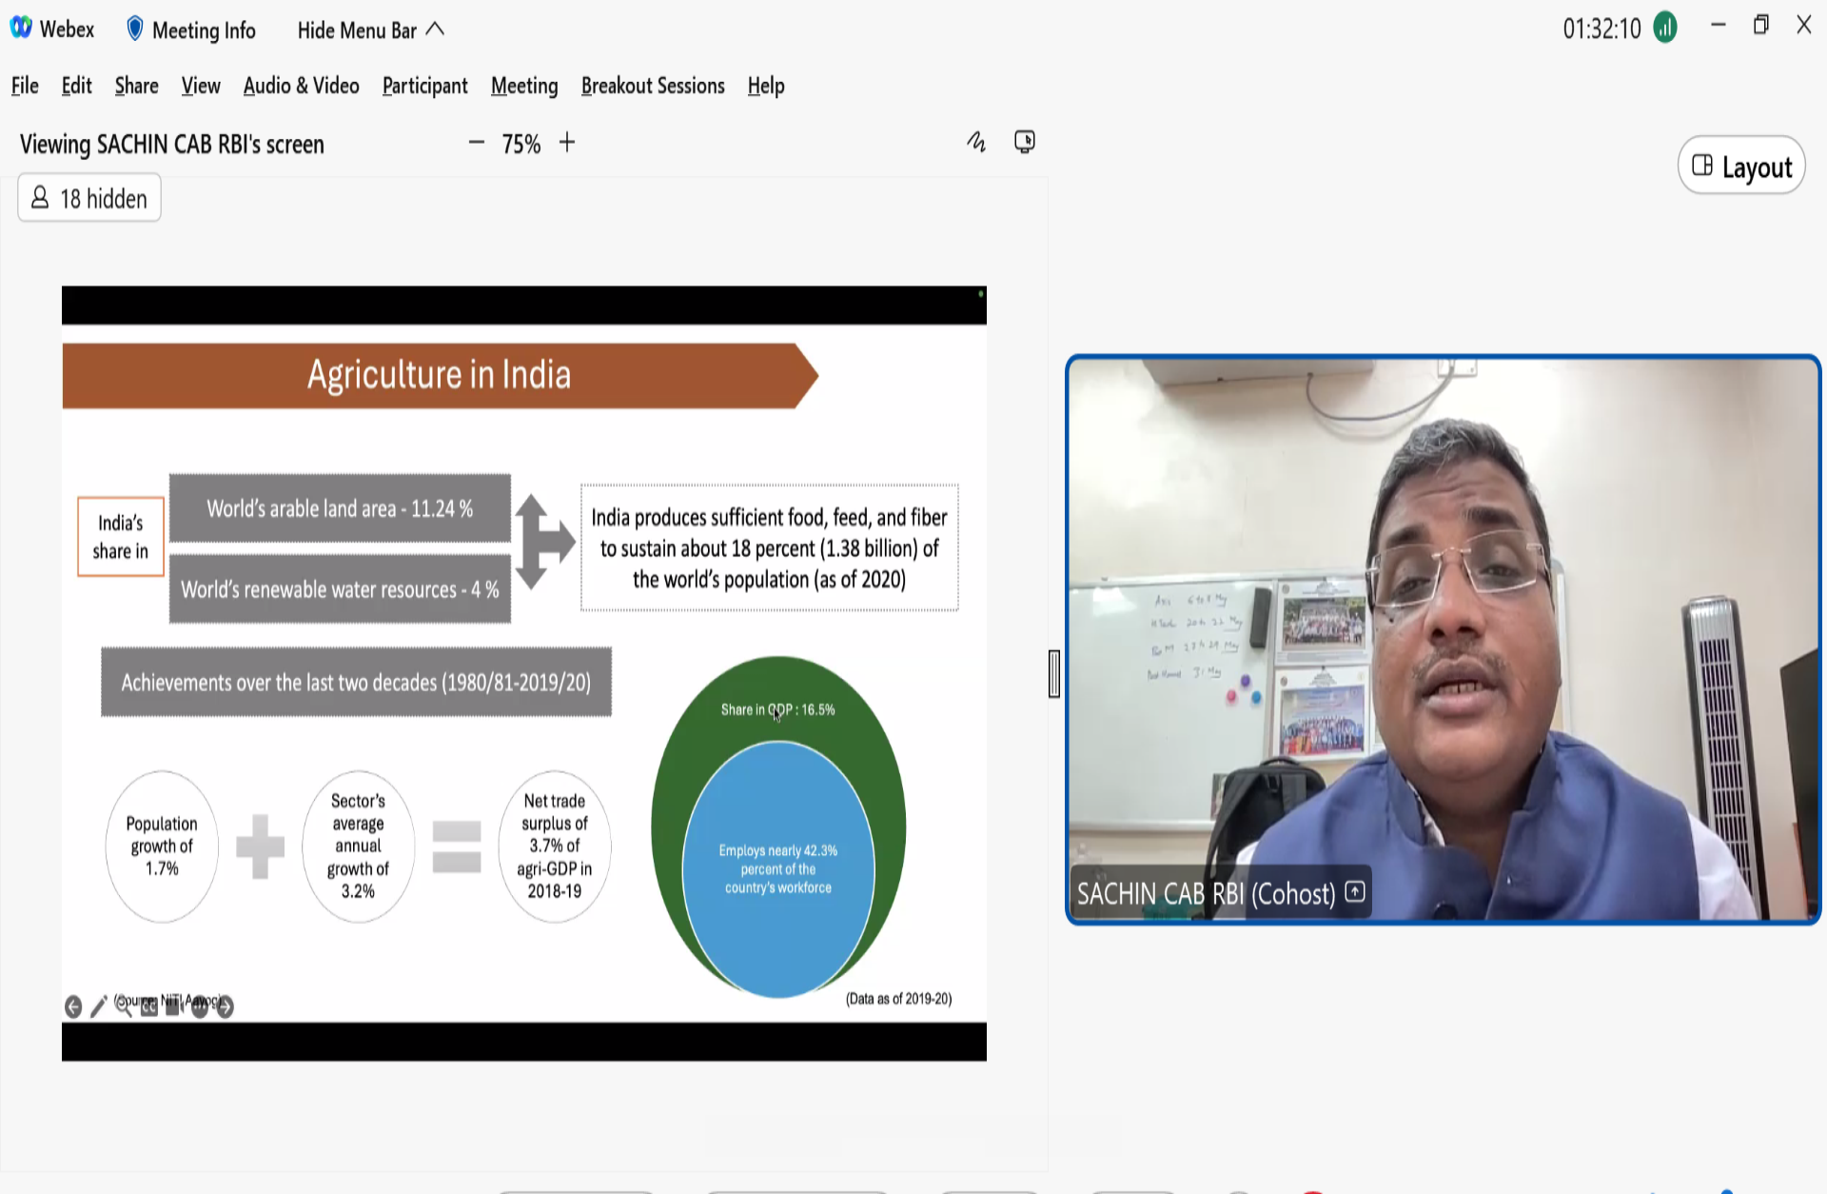Decrease zoom with the minus button
This screenshot has height=1194, width=1827.
click(x=477, y=143)
